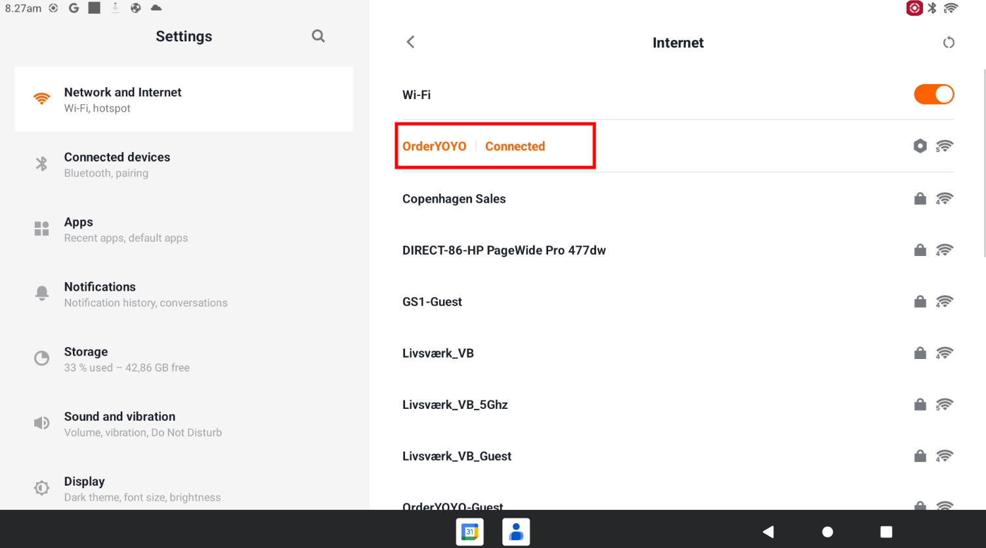Click the Bluetooth icon beside Connected devices

[x=42, y=163]
